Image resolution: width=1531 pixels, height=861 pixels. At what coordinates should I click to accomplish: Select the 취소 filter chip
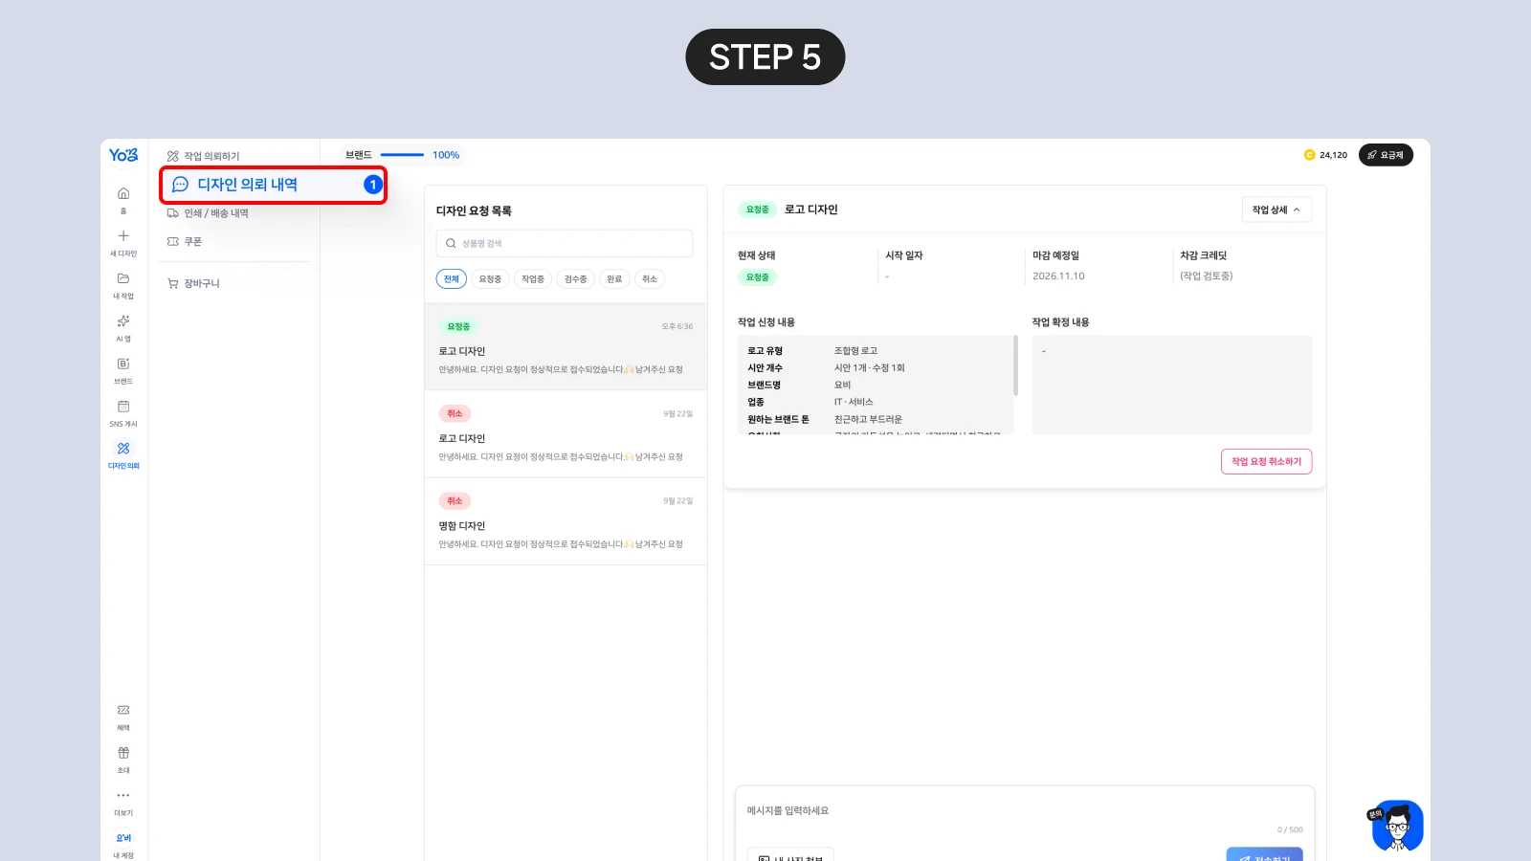pos(650,278)
